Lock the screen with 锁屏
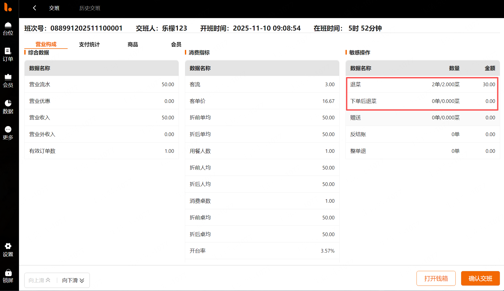The image size is (504, 291). coord(8,276)
